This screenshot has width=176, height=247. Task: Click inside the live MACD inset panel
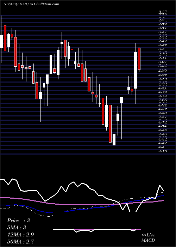click(x=97, y=229)
